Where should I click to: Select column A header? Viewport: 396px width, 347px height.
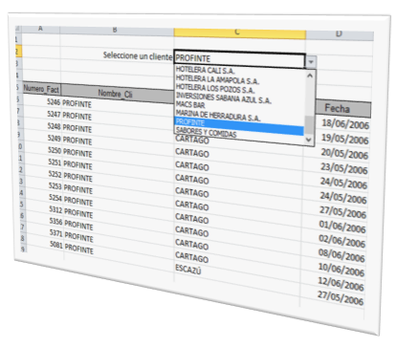pos(40,29)
